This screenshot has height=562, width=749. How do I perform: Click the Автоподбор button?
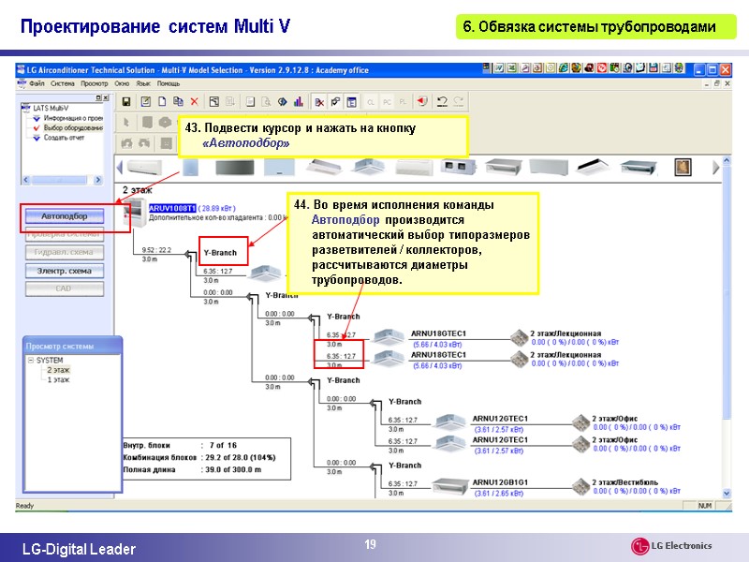65,216
